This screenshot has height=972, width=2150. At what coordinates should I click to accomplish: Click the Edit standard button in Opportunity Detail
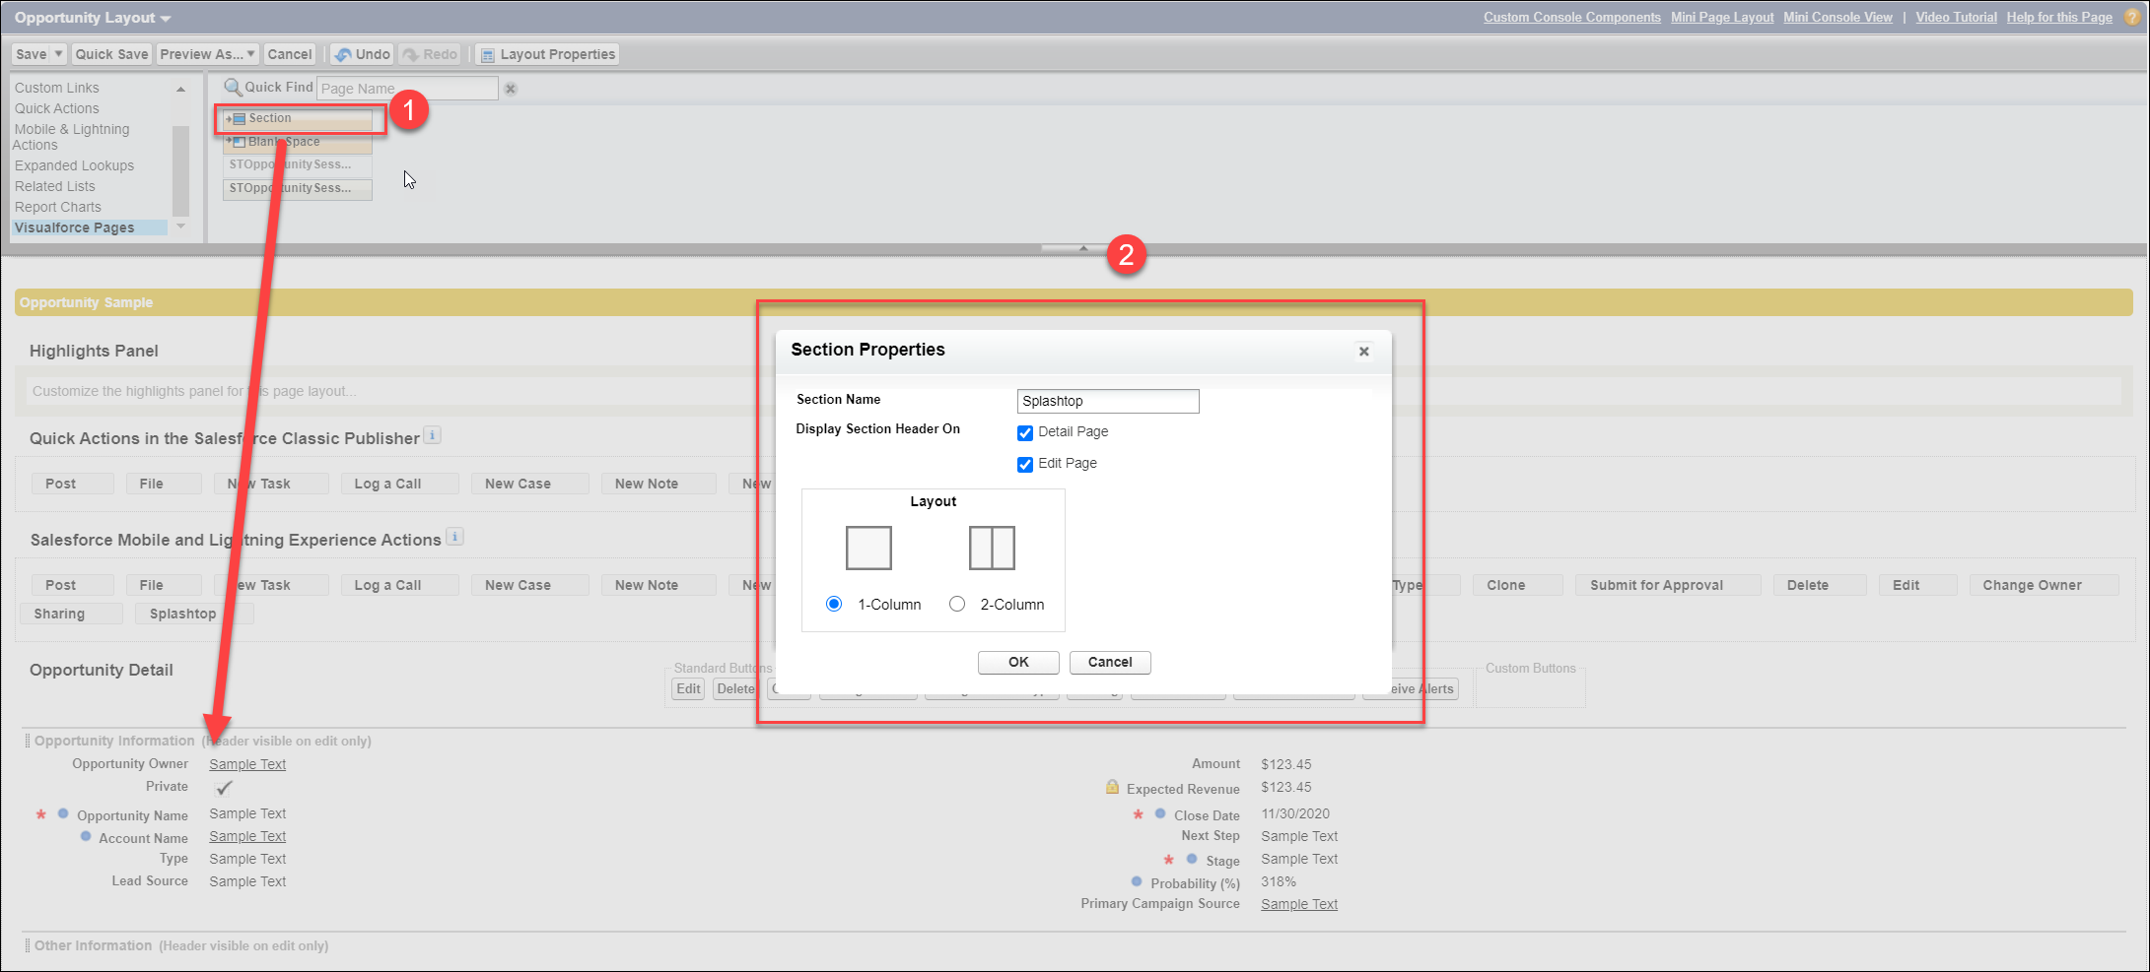[x=688, y=689]
